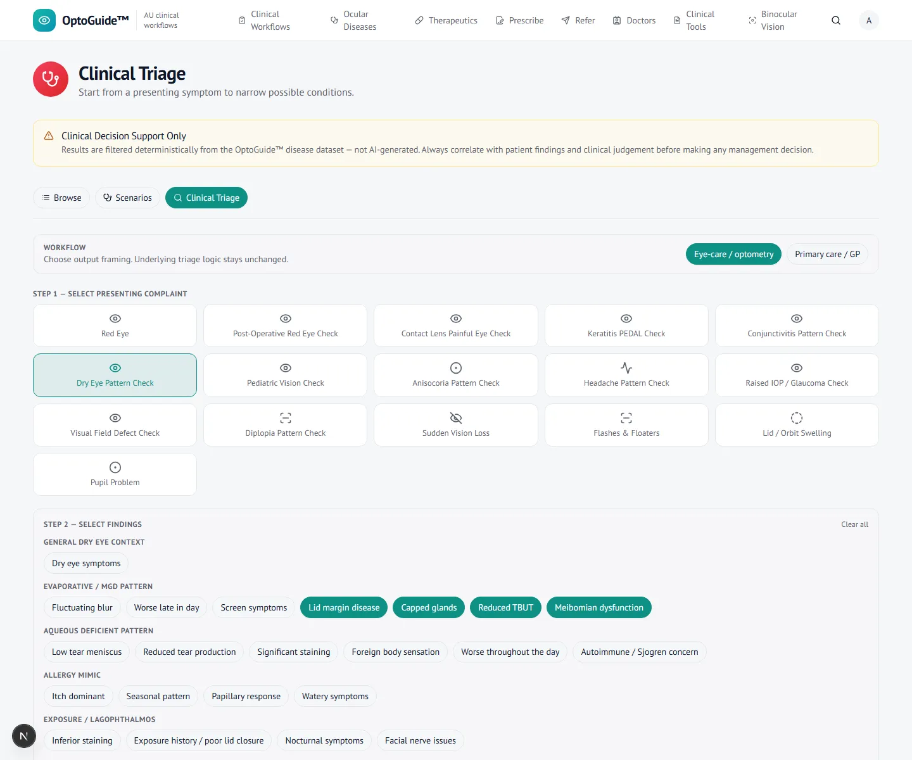Screen dimensions: 912x760
Task: Click the circle-dot icon on the Pupil Problem card
Action: (115, 467)
